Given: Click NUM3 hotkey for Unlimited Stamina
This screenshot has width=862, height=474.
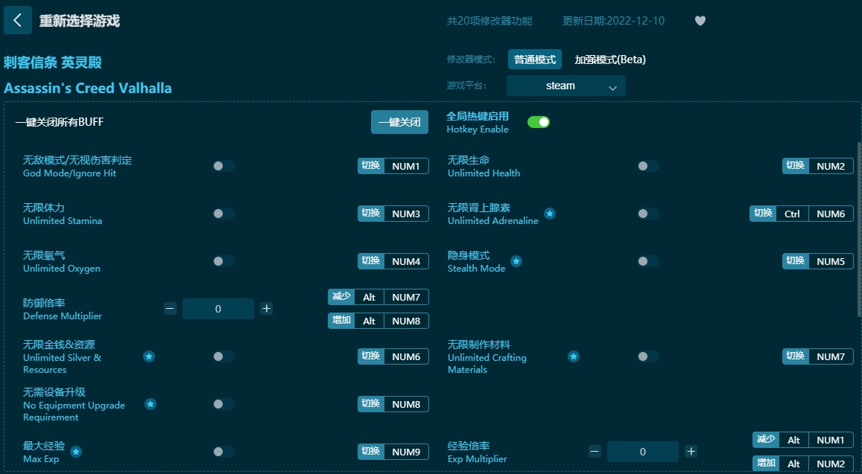Looking at the screenshot, I should point(406,214).
